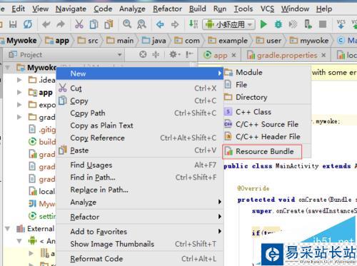Click the Scroll from Source target icon

coord(143,54)
